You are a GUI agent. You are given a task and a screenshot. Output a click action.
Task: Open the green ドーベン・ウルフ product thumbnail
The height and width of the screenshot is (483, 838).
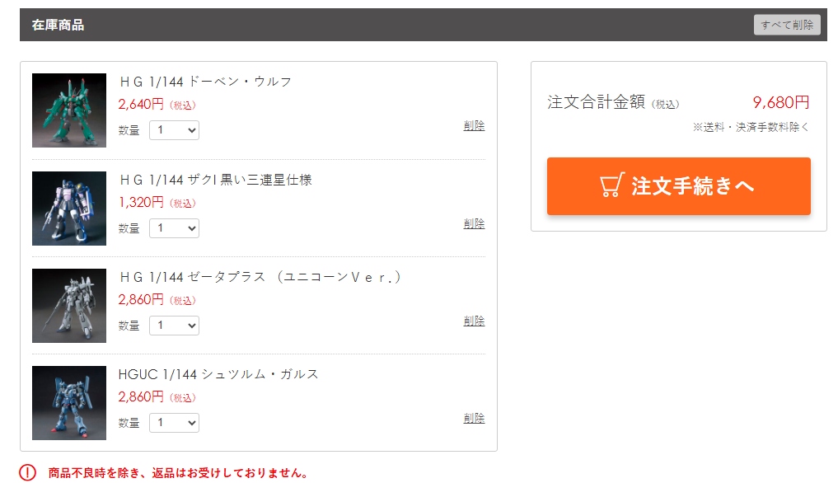click(69, 110)
